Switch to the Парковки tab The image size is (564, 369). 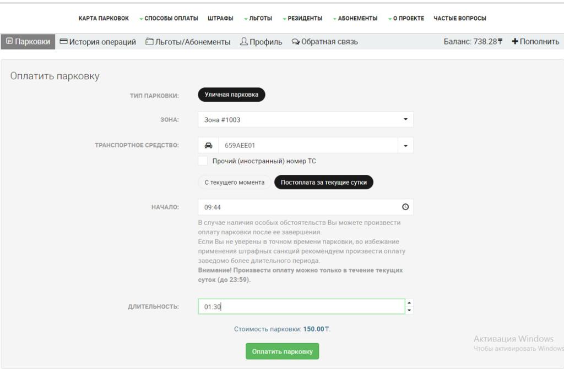click(x=28, y=42)
